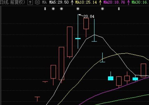Click the second sun-shaped event marker

point(62,9)
